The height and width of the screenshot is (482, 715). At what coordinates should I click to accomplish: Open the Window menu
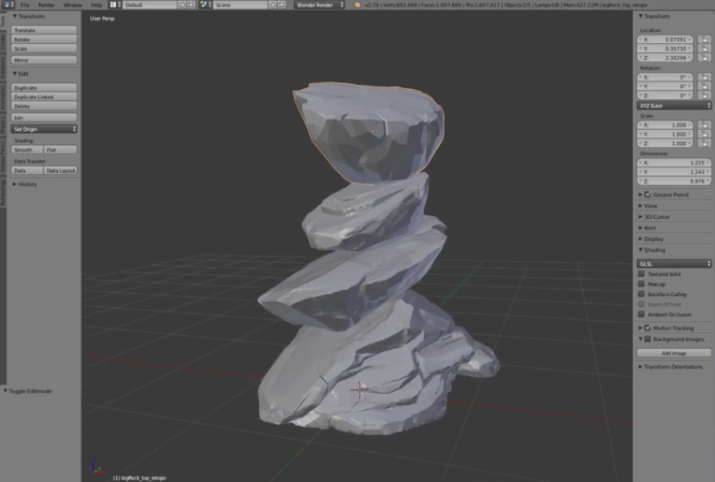pyautogui.click(x=73, y=5)
